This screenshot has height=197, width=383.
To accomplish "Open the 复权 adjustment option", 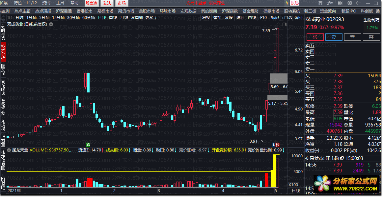I will 206,18.
